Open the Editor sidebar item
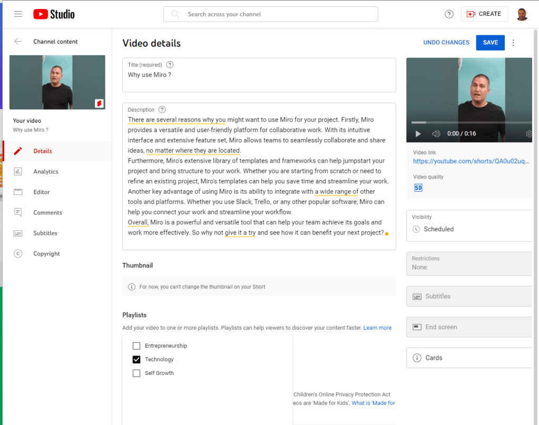The image size is (539, 425). 57,192
